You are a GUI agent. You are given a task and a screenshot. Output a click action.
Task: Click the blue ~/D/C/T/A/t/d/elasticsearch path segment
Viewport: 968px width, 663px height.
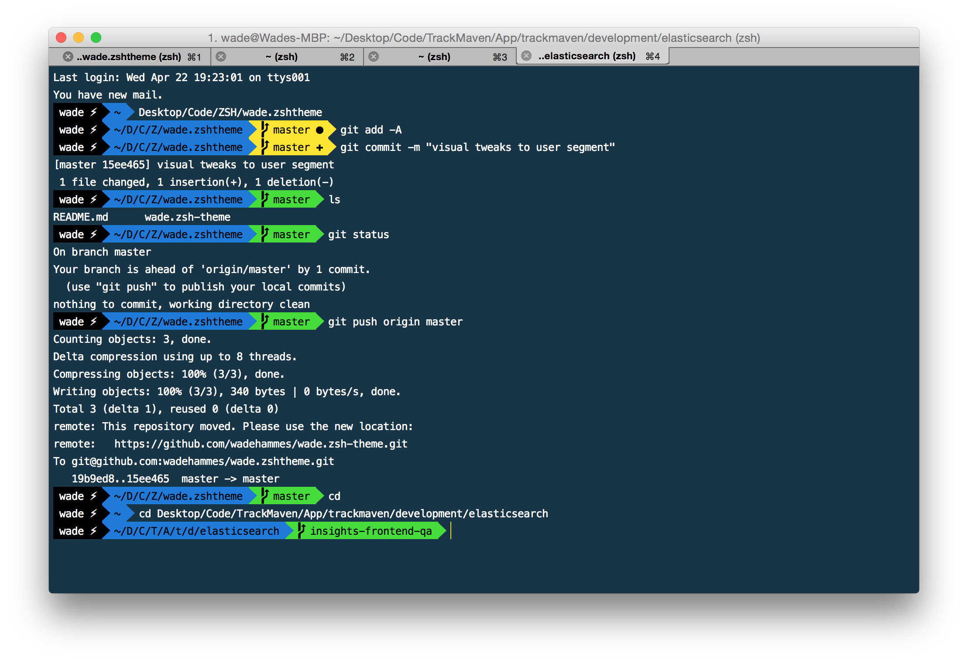pos(196,531)
